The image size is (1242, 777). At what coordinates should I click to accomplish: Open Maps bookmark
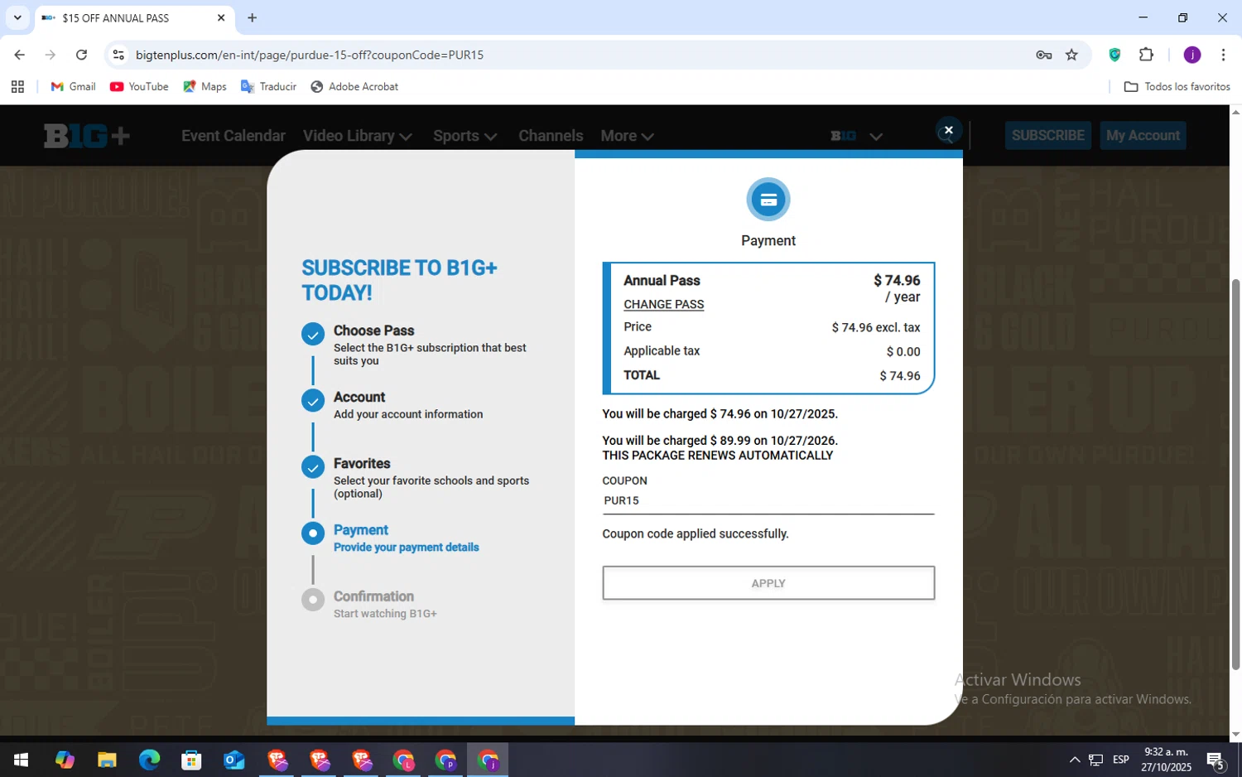point(205,86)
